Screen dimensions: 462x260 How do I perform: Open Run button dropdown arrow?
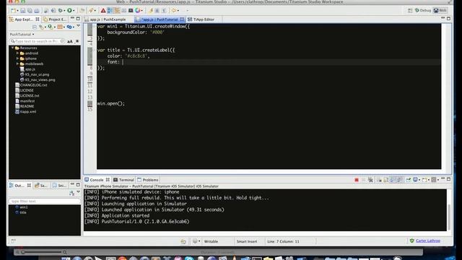click(x=74, y=11)
